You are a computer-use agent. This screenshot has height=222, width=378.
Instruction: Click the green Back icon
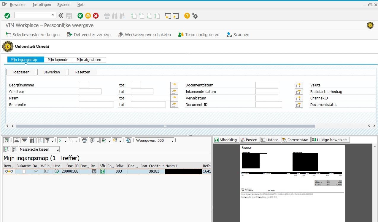80,16
